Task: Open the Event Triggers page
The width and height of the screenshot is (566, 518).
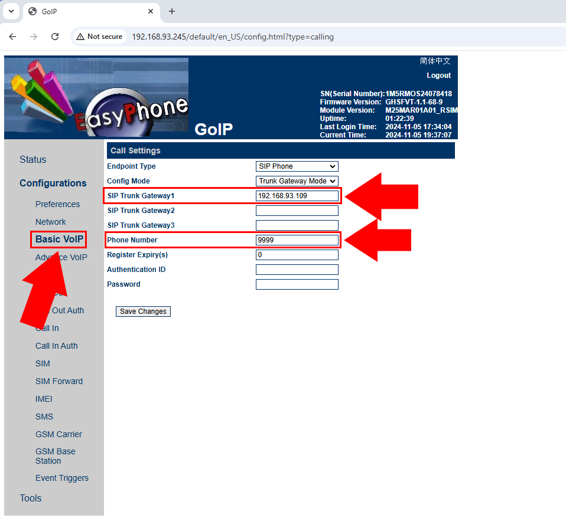Action: (61, 478)
